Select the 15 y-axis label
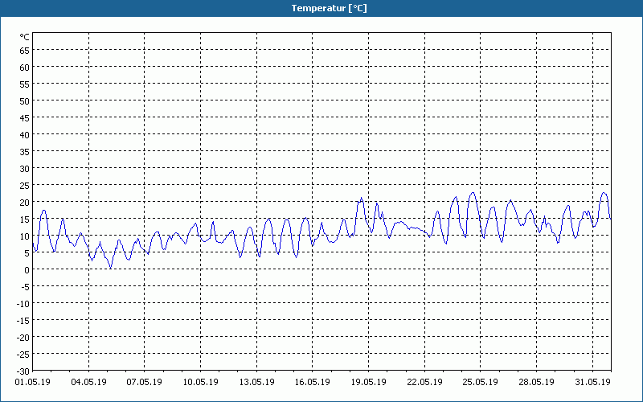The image size is (643, 402). pos(25,219)
